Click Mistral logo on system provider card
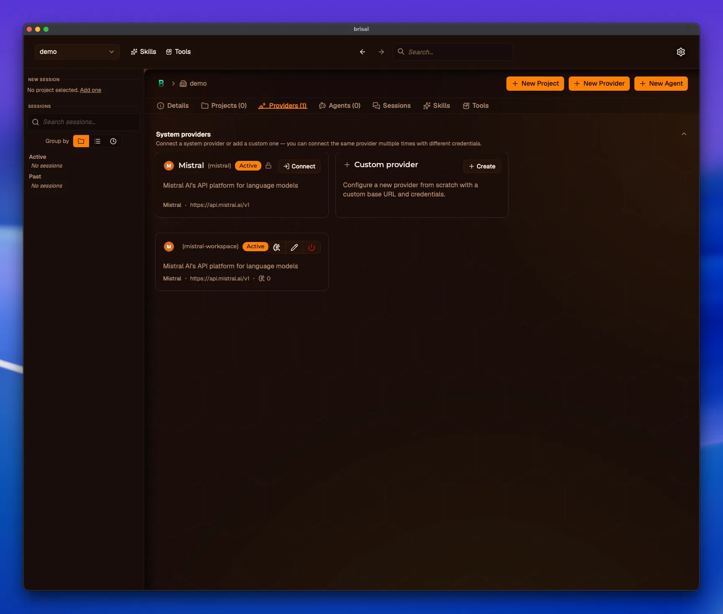The image size is (723, 614). 169,166
